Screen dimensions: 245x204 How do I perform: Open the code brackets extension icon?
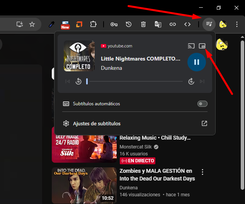(x=187, y=24)
